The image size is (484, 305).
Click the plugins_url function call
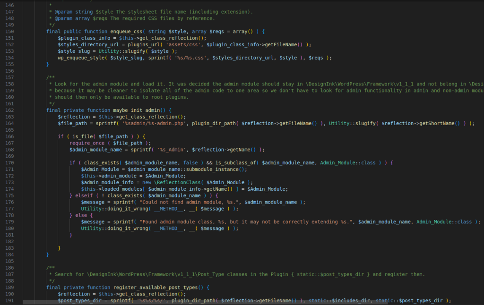click(145, 44)
